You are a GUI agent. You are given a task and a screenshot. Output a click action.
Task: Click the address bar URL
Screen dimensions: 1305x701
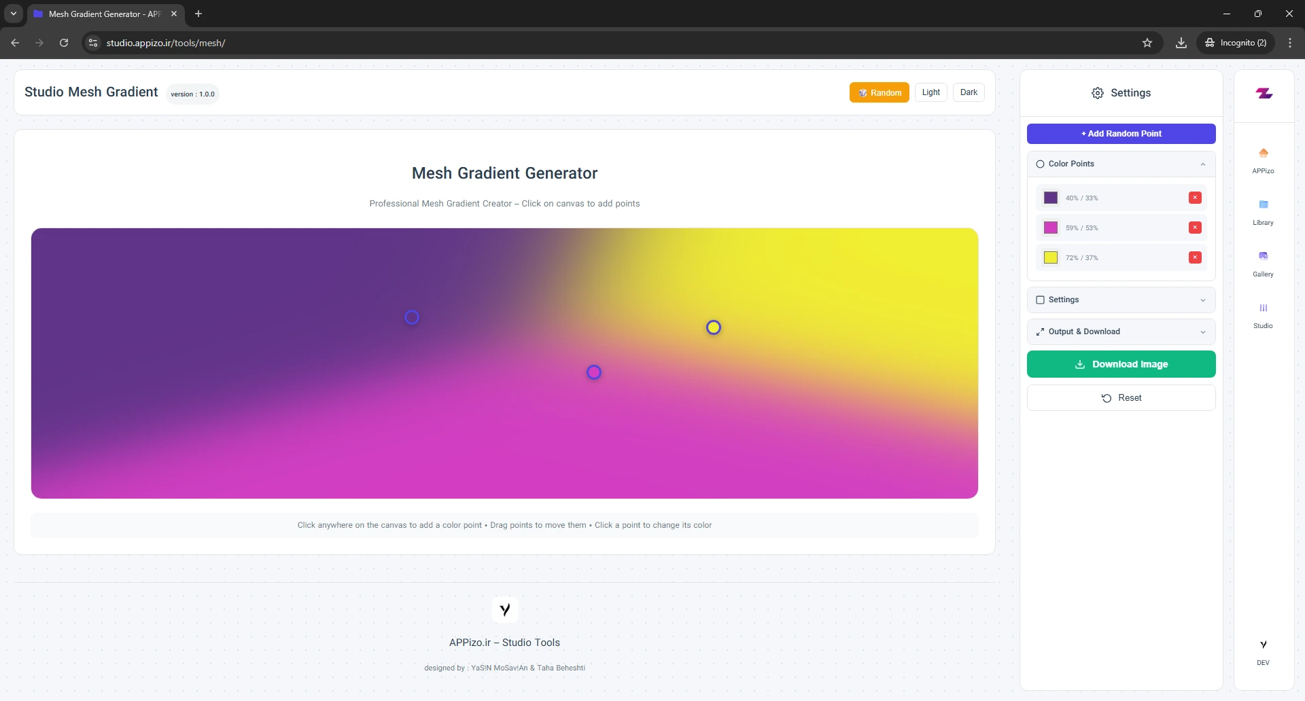166,43
